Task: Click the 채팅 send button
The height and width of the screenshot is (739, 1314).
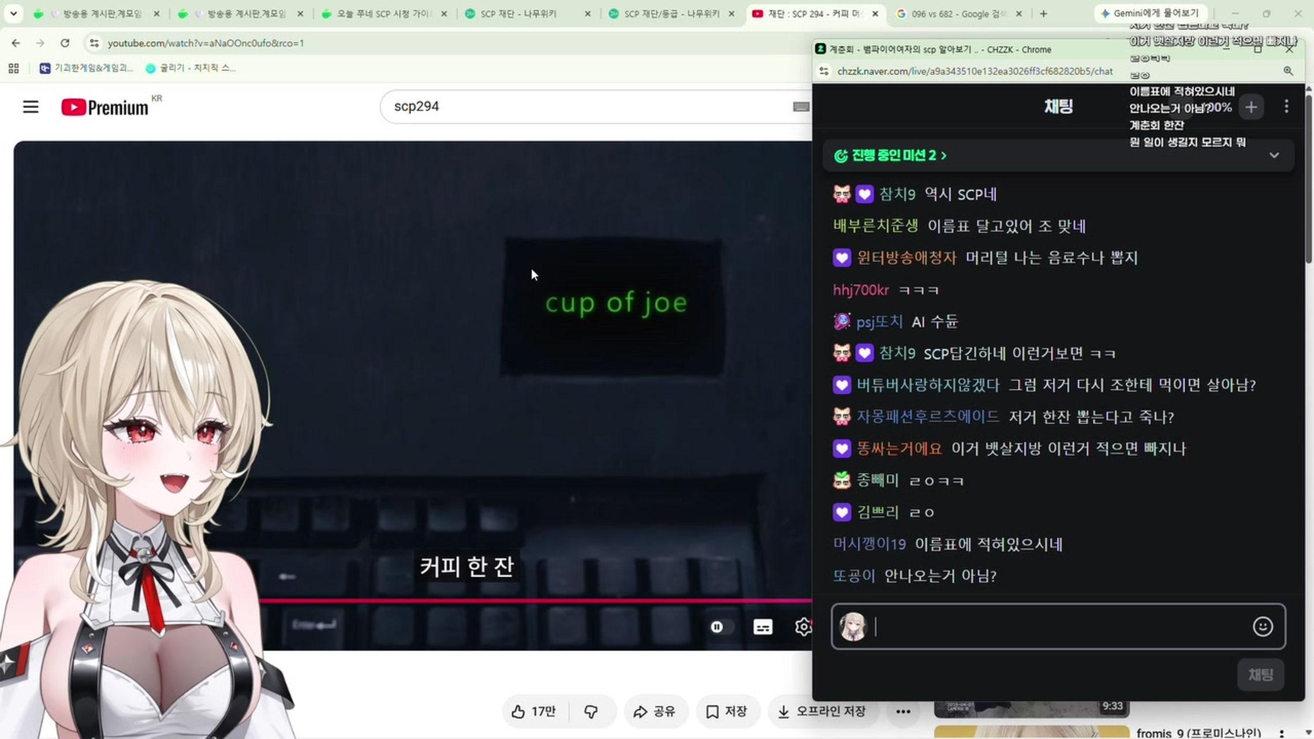Action: (1261, 674)
